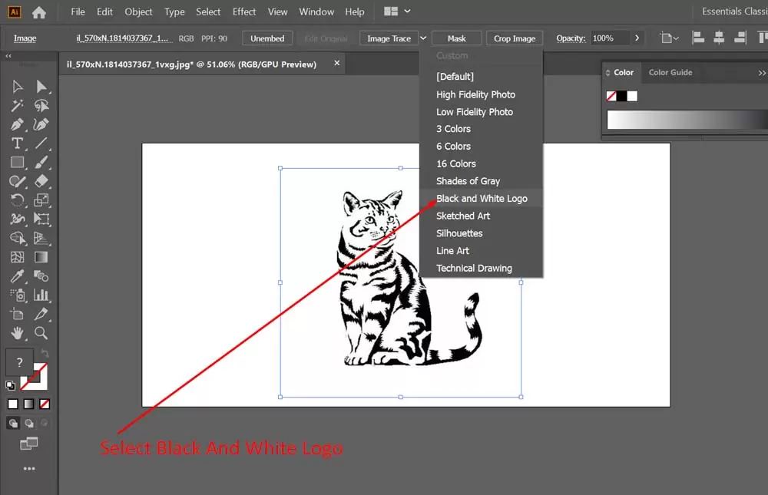
Task: Activate the Hand tool
Action: (17, 333)
